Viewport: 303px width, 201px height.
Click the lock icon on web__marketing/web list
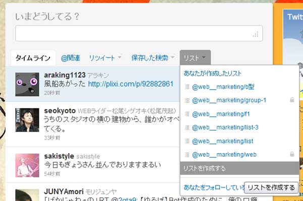click(292, 154)
